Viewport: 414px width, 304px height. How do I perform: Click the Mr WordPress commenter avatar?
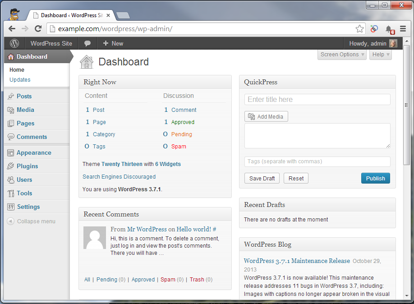click(x=95, y=238)
